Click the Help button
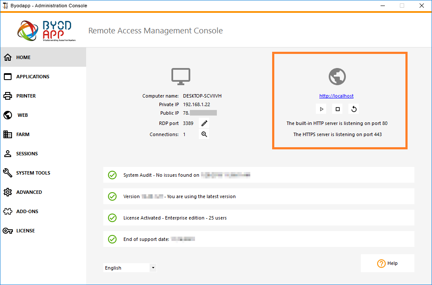 387,263
